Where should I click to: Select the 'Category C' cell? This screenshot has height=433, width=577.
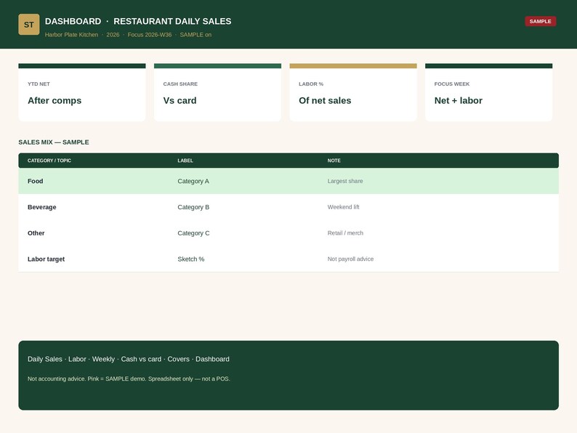coord(193,233)
